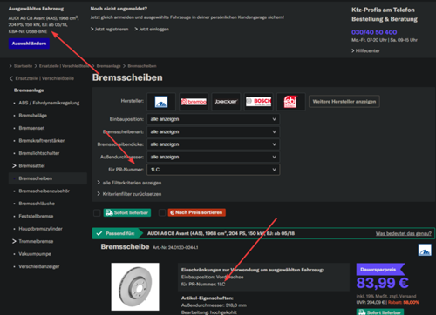Click the Passend für green badge

click(x=118, y=233)
